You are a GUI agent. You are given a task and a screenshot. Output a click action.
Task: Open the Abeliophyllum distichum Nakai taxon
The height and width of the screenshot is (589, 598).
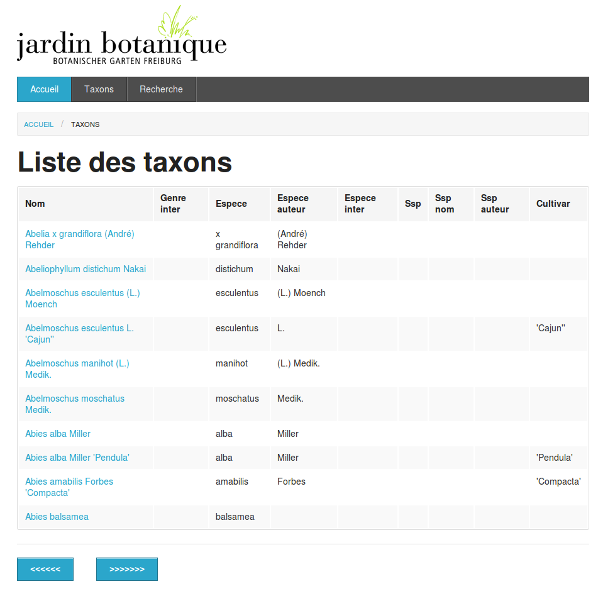point(86,269)
